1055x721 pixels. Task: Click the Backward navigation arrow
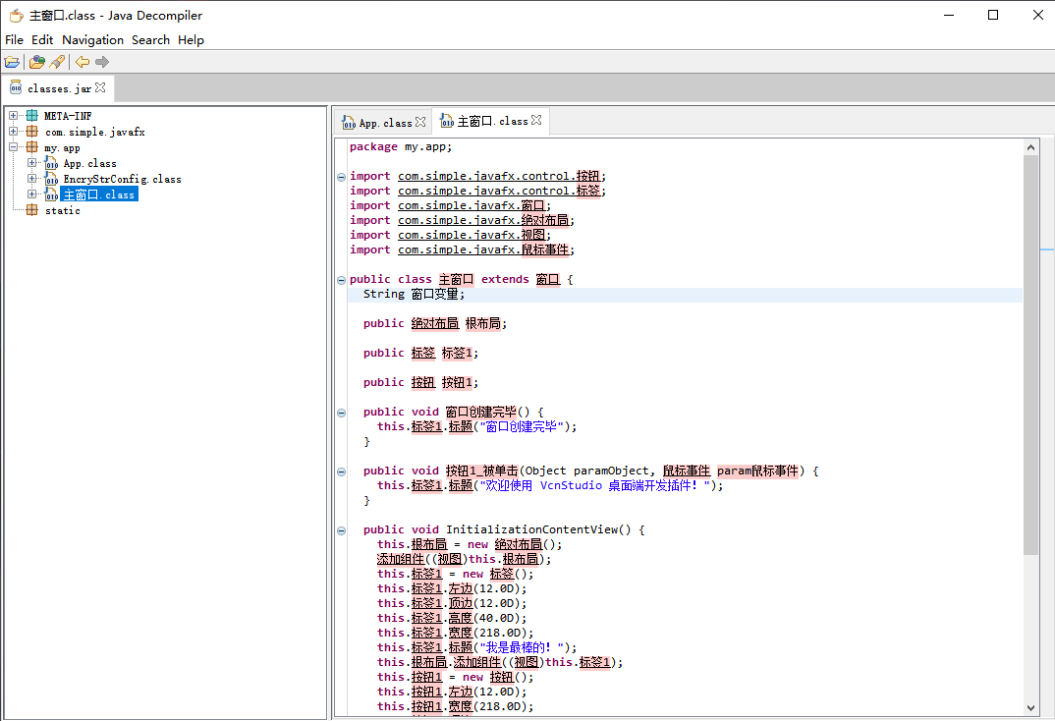pos(83,62)
